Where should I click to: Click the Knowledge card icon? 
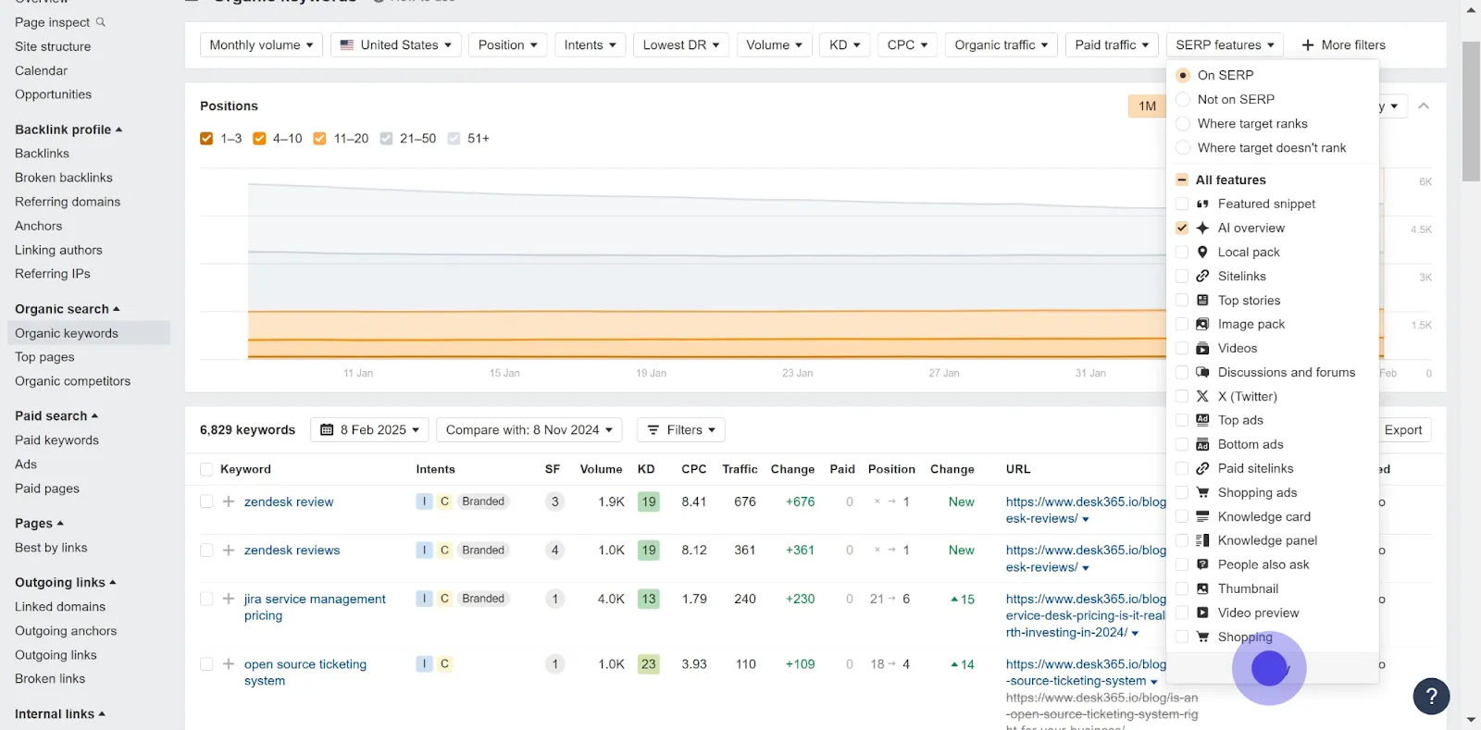pos(1202,516)
